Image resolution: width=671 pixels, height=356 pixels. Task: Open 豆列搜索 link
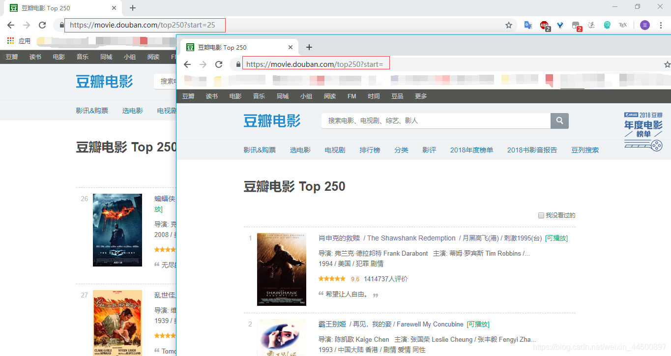(585, 150)
